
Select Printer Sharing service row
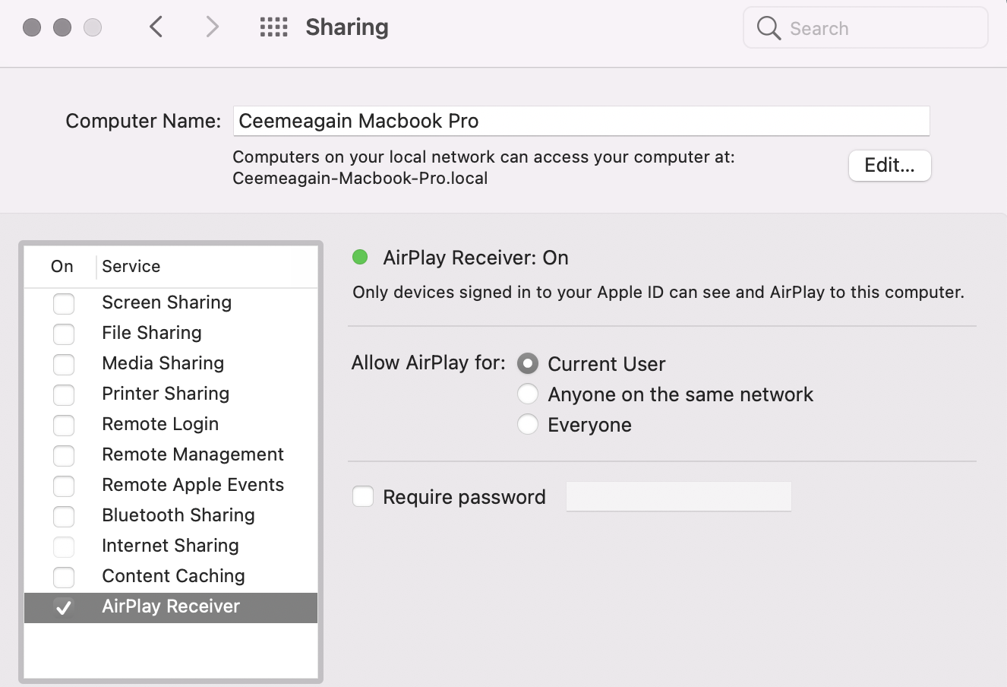coord(166,394)
